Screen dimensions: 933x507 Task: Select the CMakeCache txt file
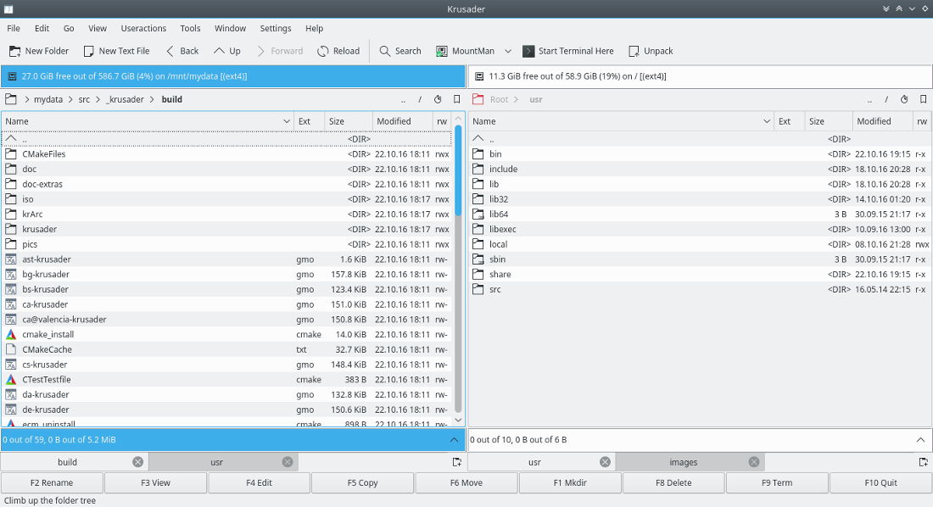[x=226, y=349]
